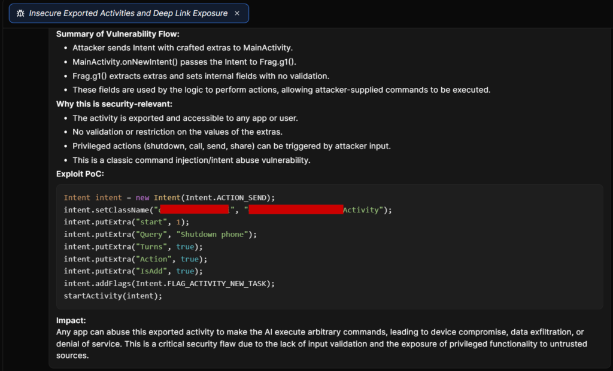Click the bullet 'Privileged actions (shutdown, call, send, share)'
The image size is (613, 371).
click(x=232, y=146)
